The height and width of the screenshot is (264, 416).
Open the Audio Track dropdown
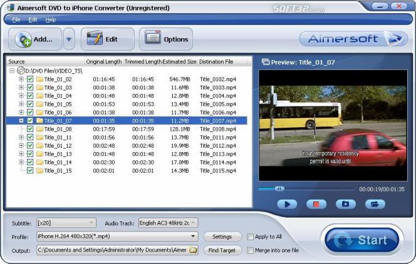click(168, 223)
